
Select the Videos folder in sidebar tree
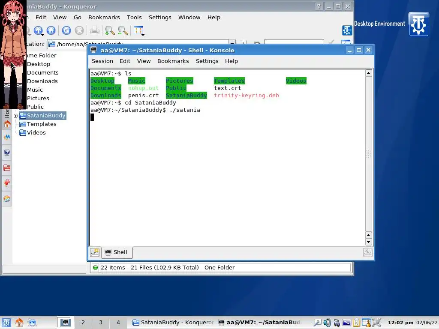pos(33,133)
